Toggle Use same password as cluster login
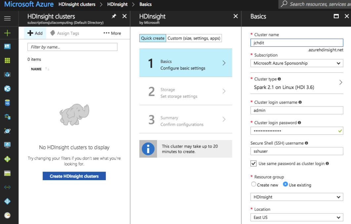Screen dimensions: 351x224 tap(253, 163)
